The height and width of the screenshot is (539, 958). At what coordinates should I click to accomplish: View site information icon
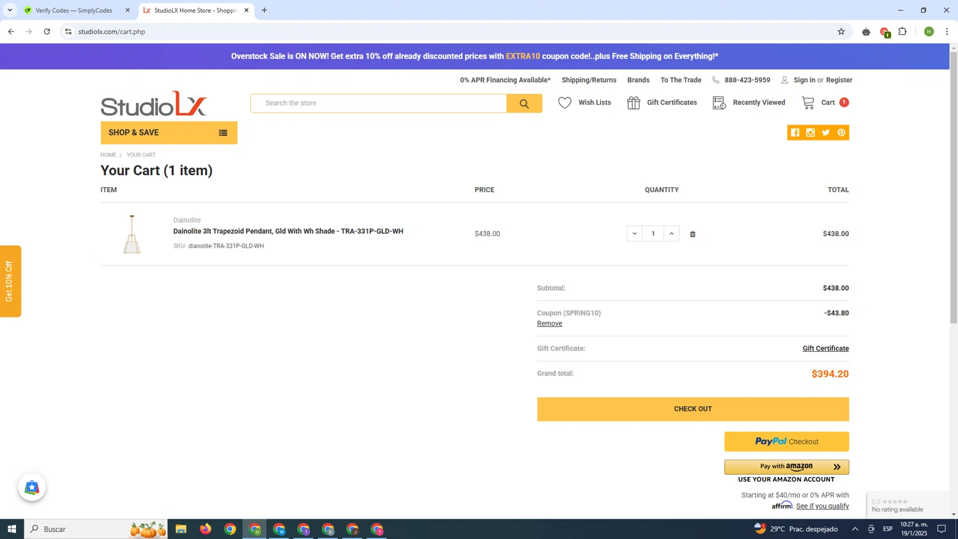[68, 31]
